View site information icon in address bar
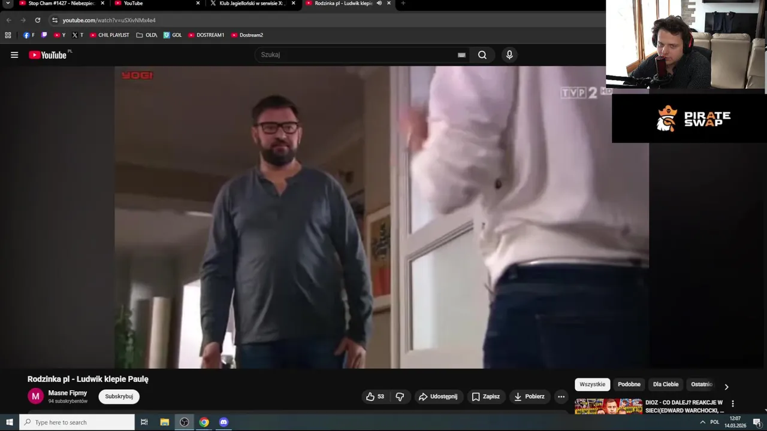 point(55,20)
